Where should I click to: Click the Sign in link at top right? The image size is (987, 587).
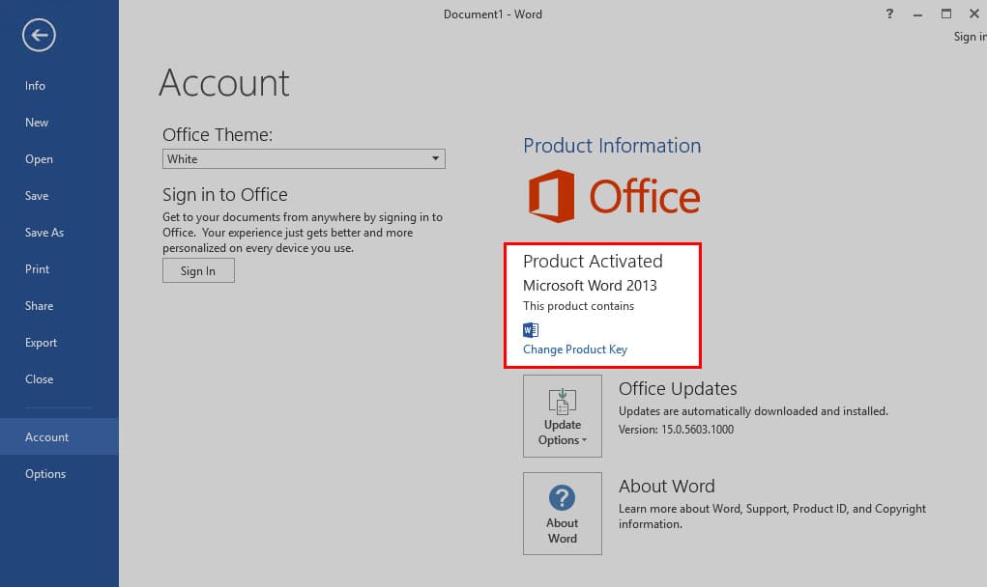(x=970, y=37)
